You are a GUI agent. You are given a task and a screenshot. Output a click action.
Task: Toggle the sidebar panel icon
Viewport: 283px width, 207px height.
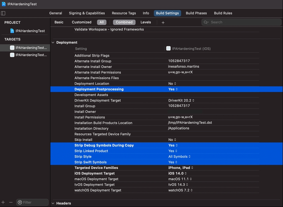3,13
